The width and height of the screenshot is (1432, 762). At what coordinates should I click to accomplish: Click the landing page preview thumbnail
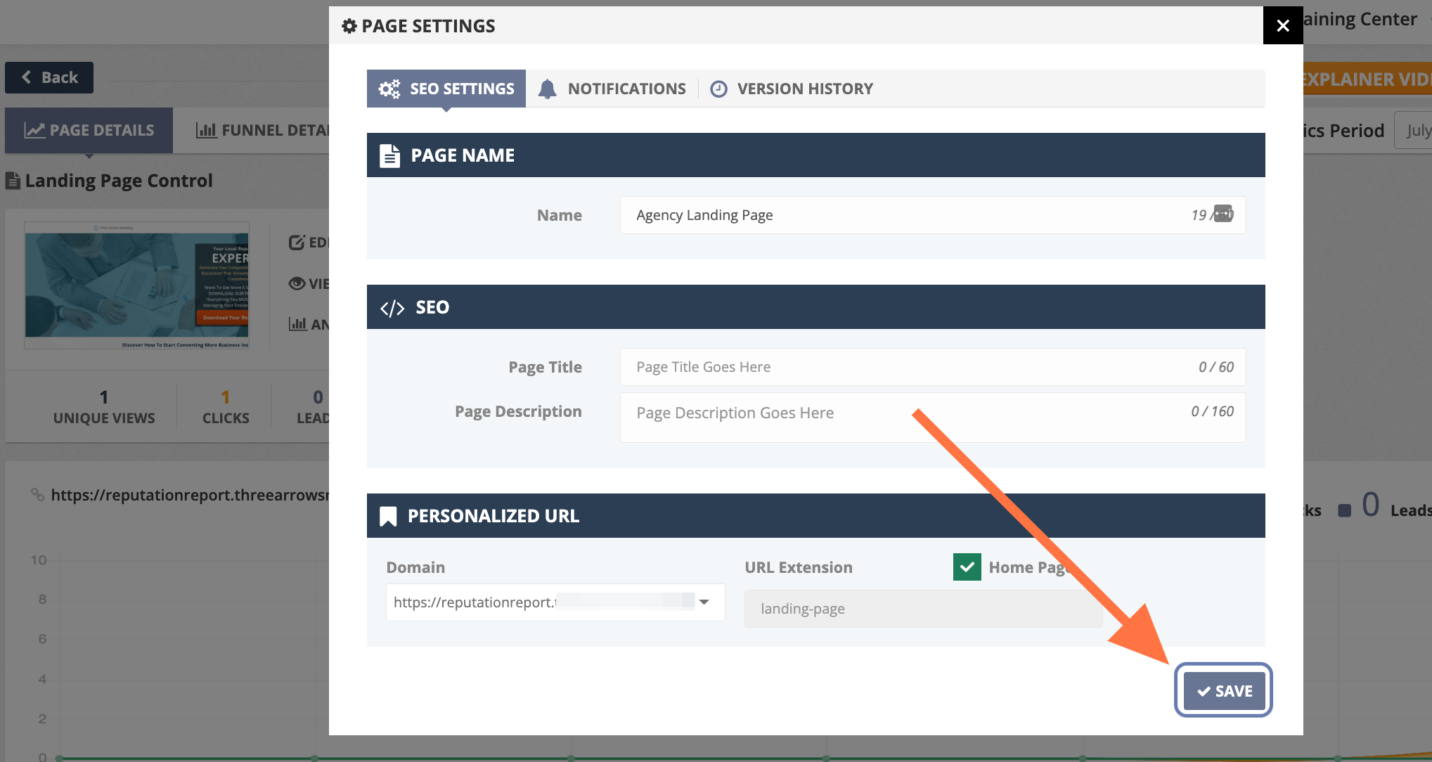tap(136, 285)
